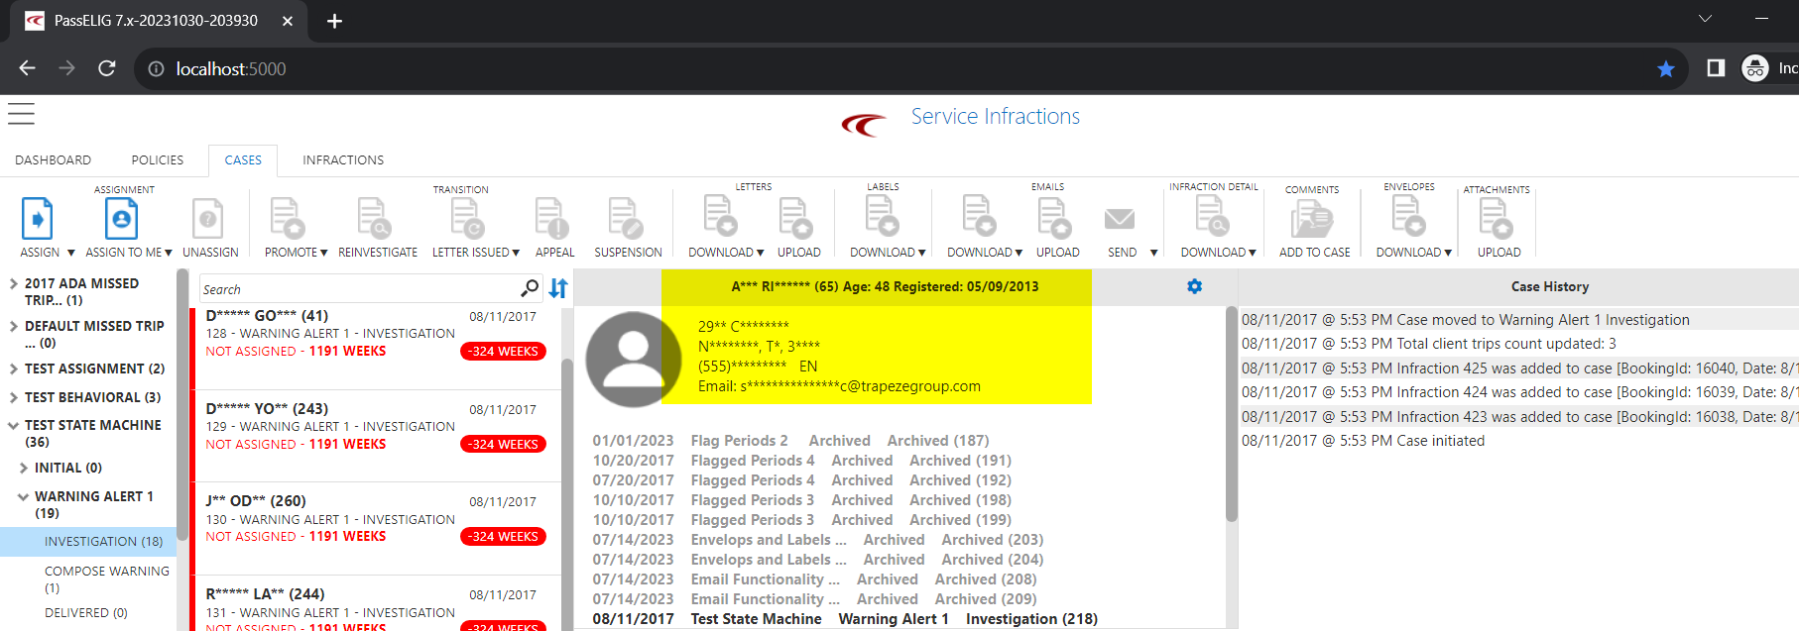
Task: Open the hamburger navigation menu
Action: coord(21,114)
